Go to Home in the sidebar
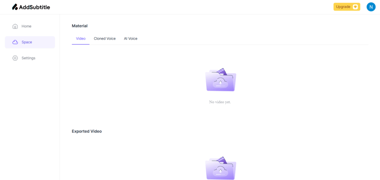The image size is (380, 180). click(x=26, y=26)
